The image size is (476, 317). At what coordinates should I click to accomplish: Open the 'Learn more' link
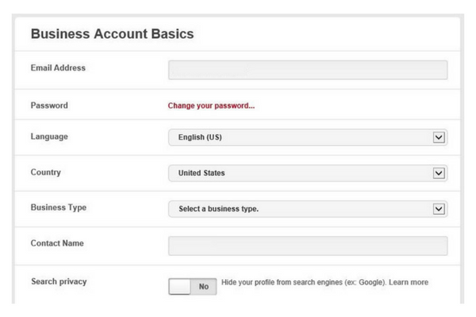[409, 282]
